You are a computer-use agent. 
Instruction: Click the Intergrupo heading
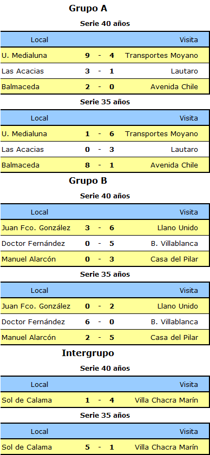(88, 353)
